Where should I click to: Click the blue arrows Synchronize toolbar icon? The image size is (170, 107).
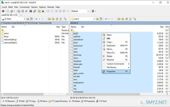tap(26, 11)
